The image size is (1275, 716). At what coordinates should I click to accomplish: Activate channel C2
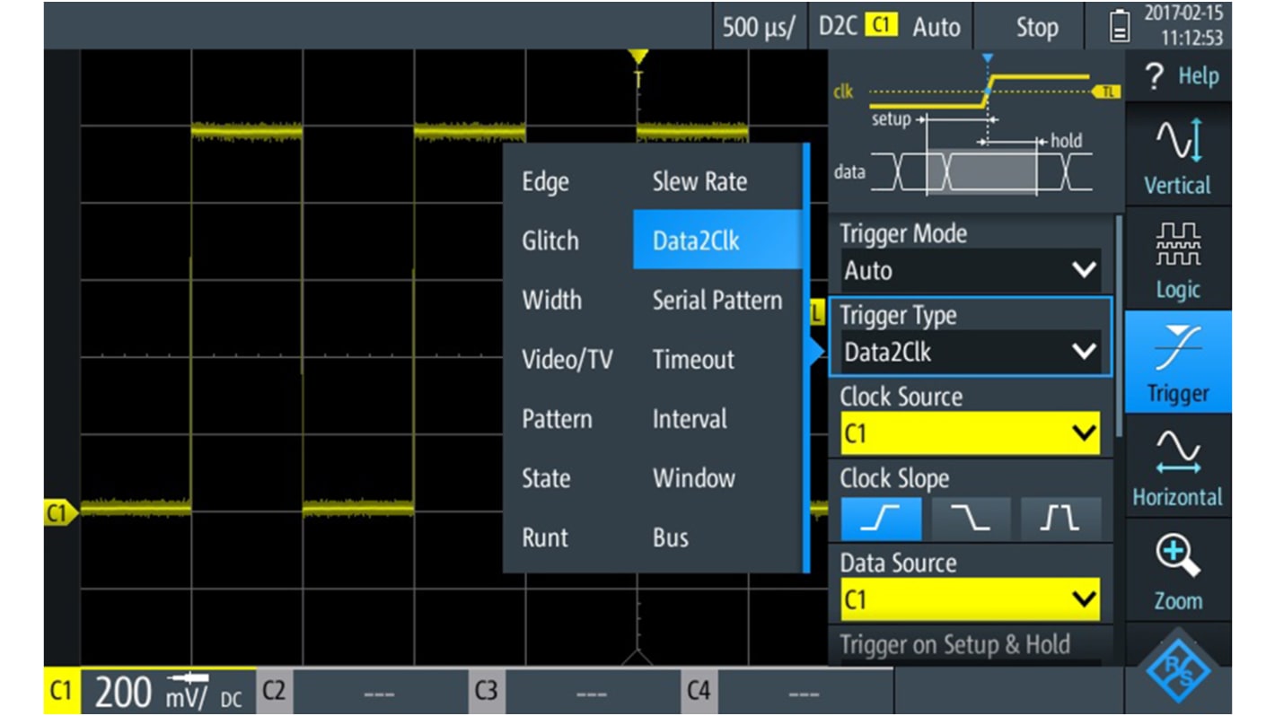click(x=363, y=692)
